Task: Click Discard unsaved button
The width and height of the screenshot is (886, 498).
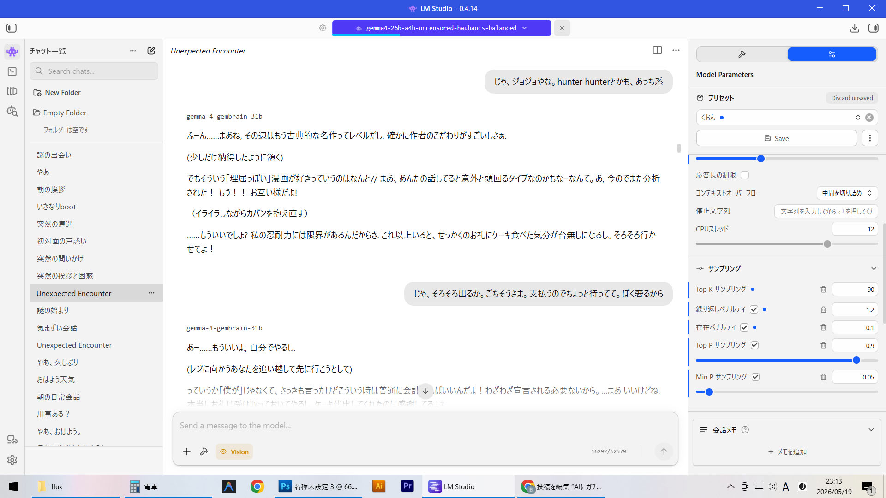Action: coord(852,98)
